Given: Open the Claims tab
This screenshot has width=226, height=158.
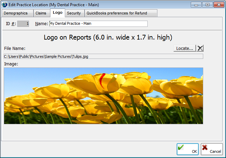Looking at the screenshot, I should (x=41, y=13).
